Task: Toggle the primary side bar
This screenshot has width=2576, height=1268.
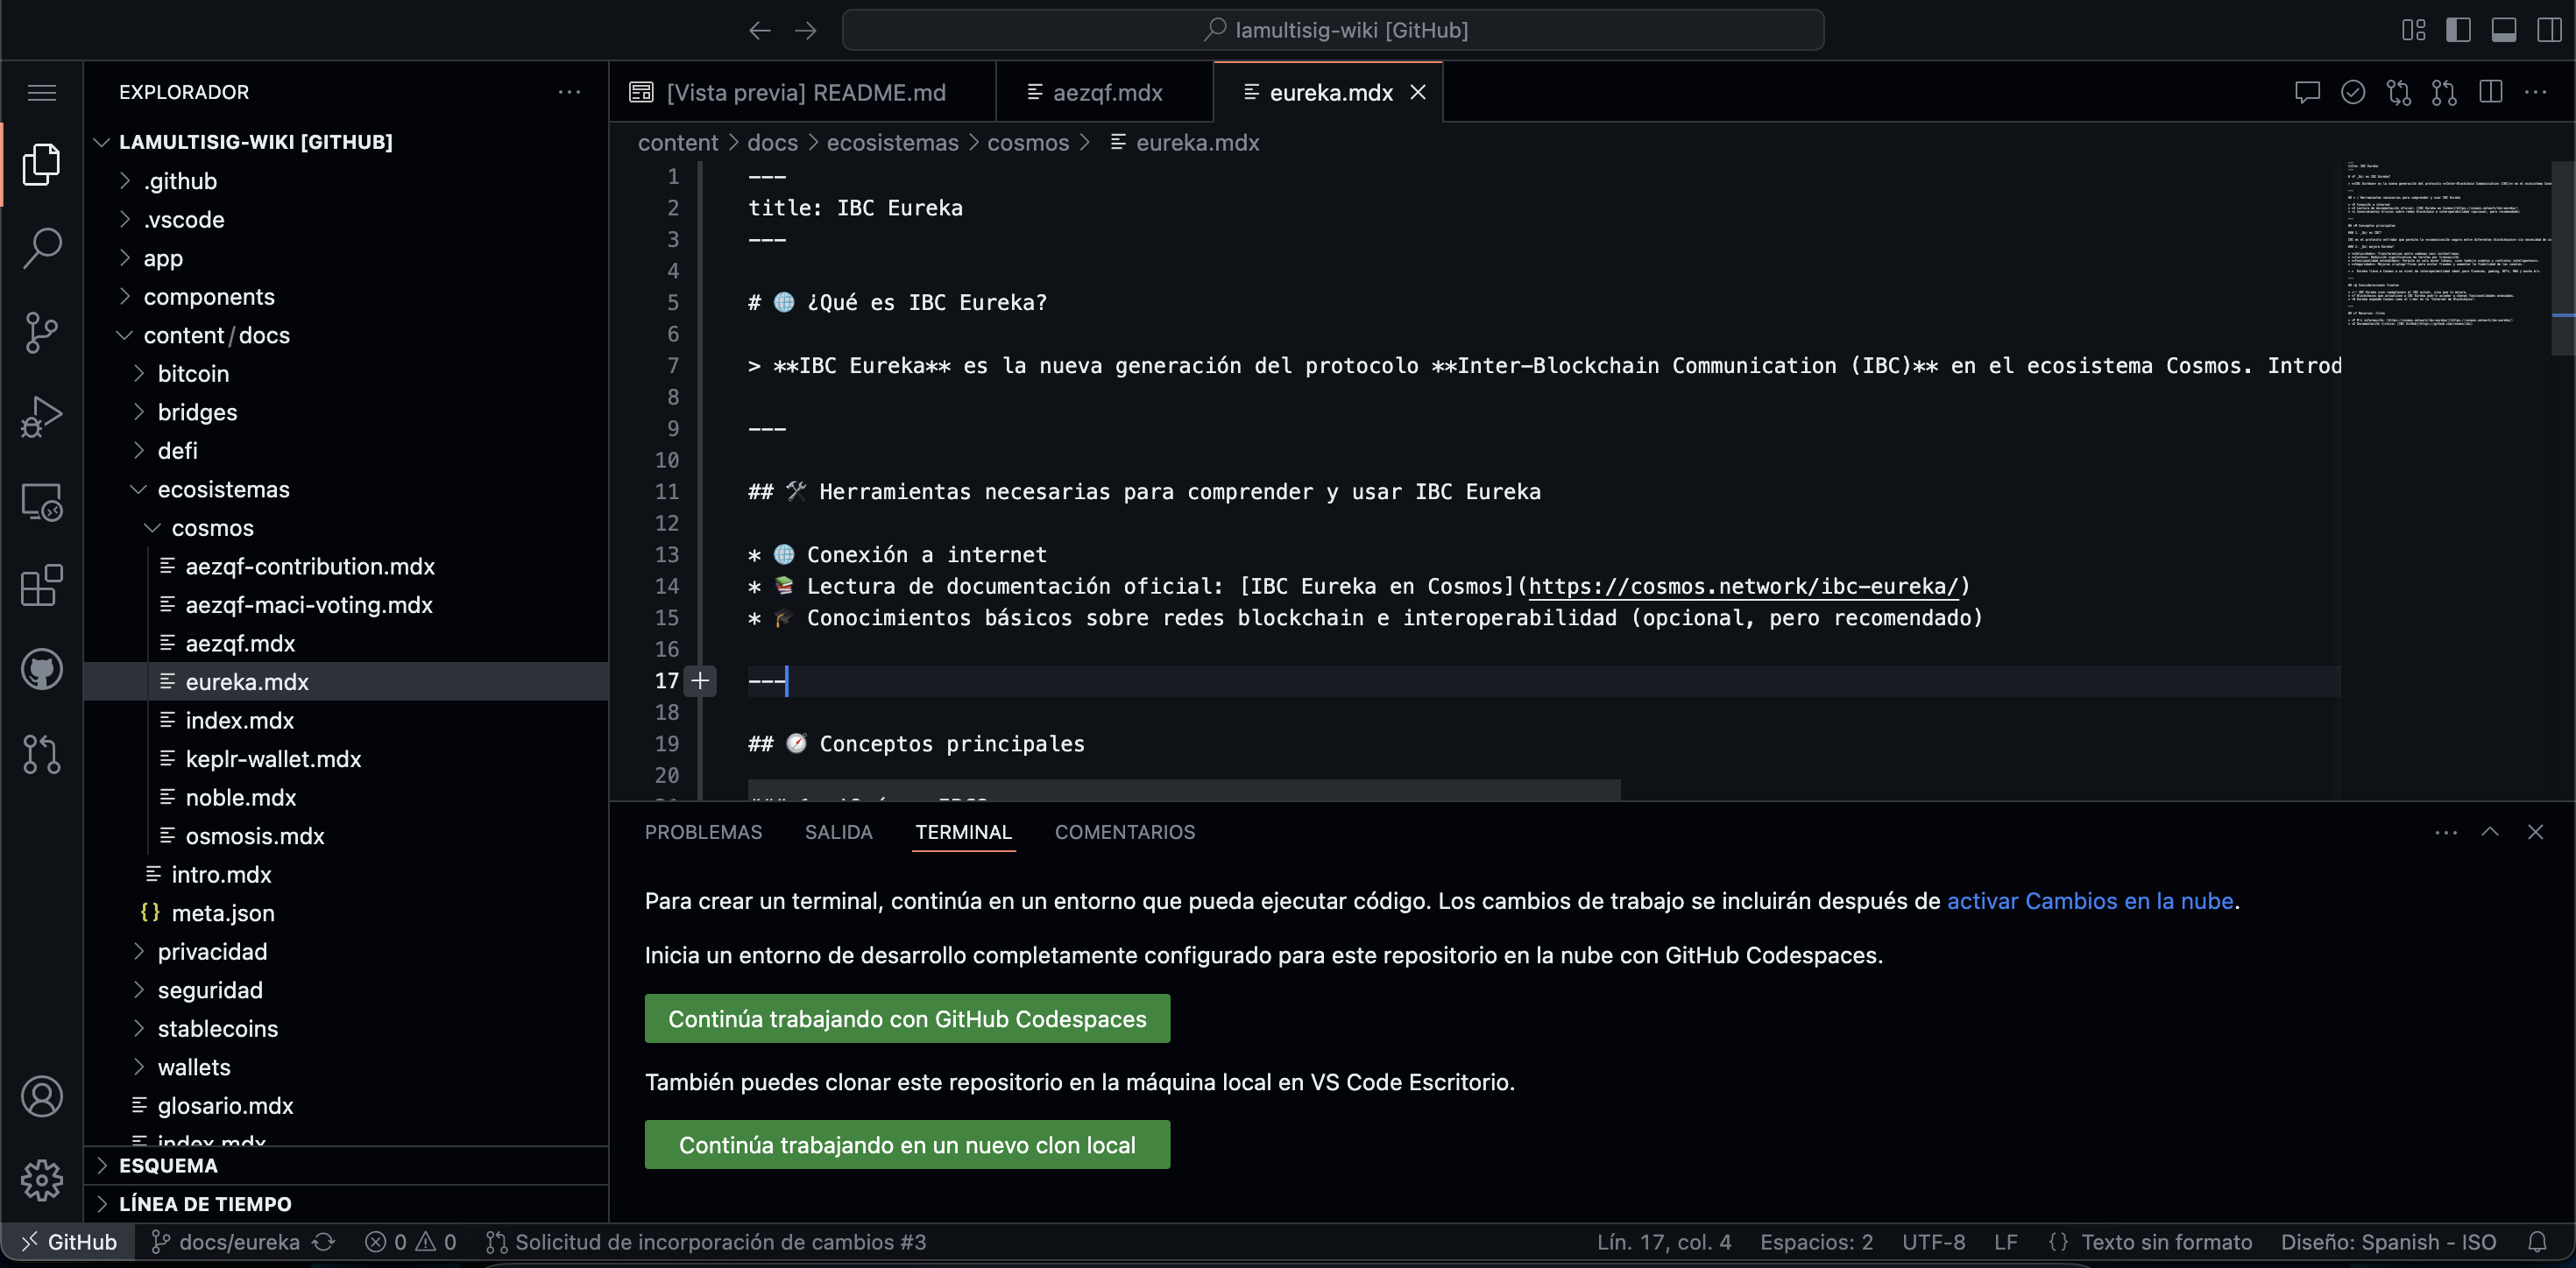Action: [x=2458, y=30]
